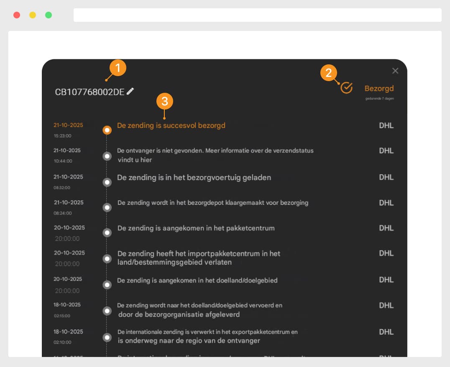
Task: Click the DHL carrier label on delivered row
Action: coord(386,125)
